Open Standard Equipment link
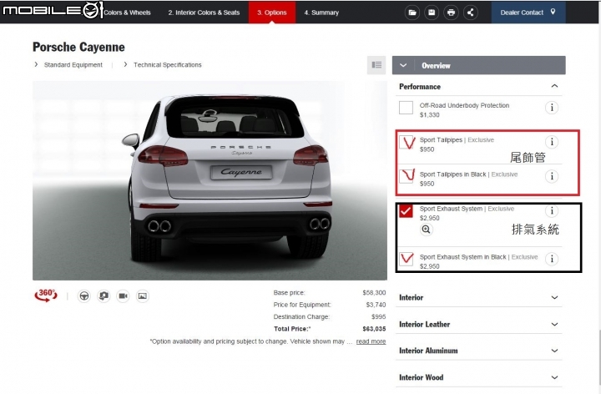Viewport: 601px width, 394px height. pos(73,65)
